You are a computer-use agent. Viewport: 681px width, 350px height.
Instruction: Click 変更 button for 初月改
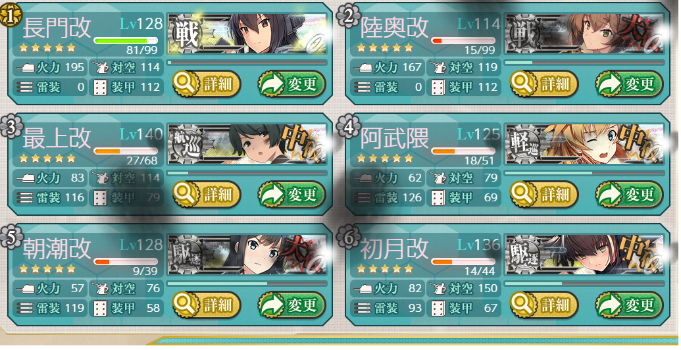pyautogui.click(x=629, y=305)
